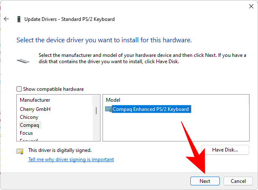Click the back arrow in the wizard
The width and height of the screenshot is (258, 190).
pos(6,19)
